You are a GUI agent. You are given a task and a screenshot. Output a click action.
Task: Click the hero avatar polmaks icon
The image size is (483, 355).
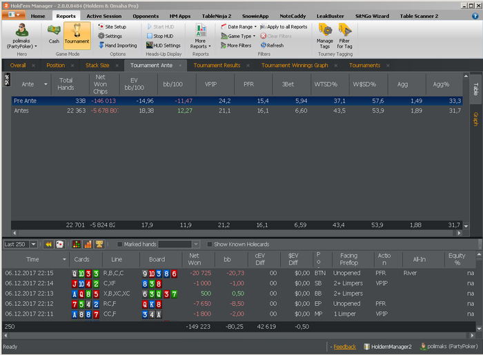(21, 30)
